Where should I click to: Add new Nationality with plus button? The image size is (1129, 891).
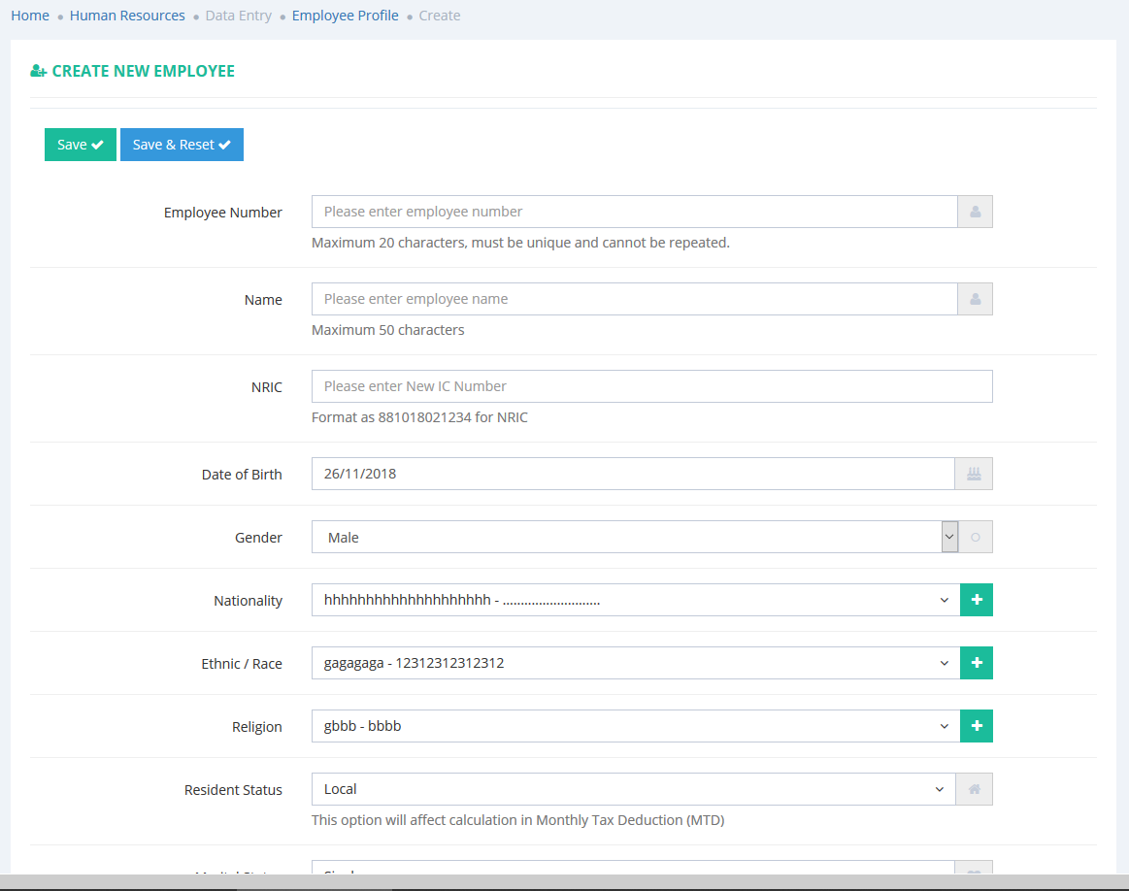pyautogui.click(x=976, y=600)
